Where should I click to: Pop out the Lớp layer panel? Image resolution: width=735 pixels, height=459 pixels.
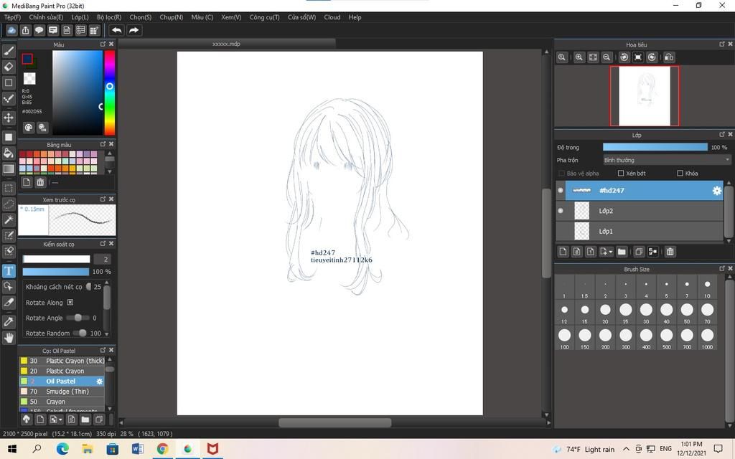722,134
